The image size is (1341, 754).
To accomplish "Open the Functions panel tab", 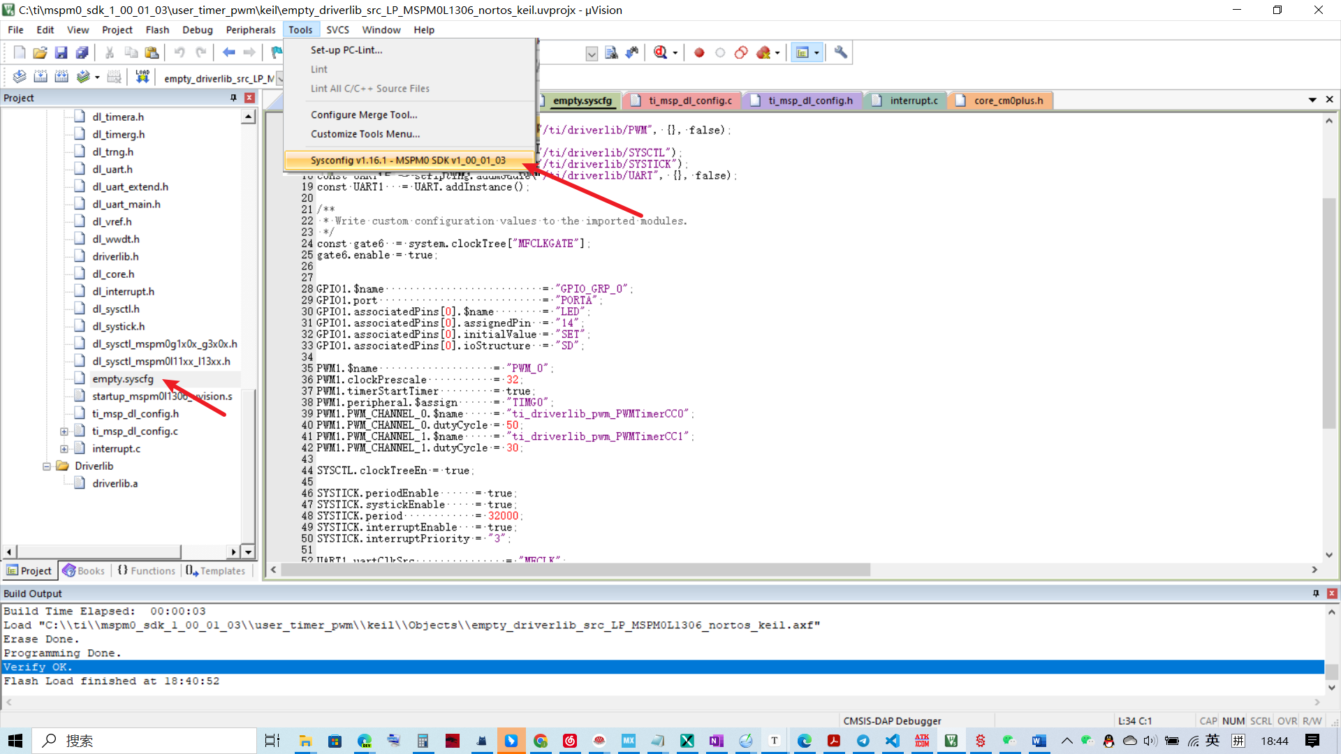I will (147, 570).
